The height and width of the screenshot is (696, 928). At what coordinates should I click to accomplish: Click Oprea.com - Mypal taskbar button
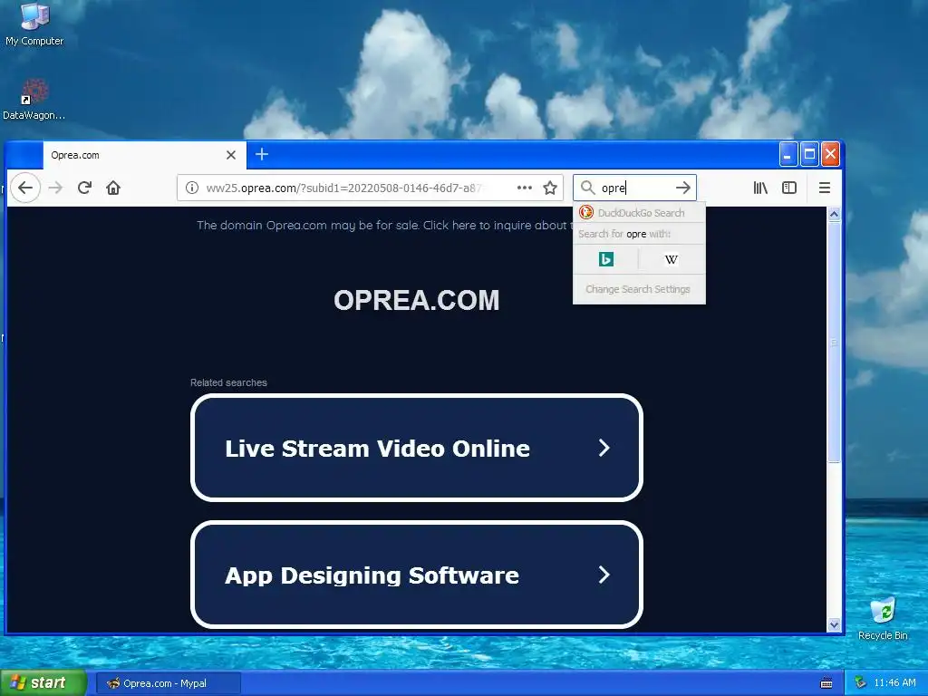[168, 683]
